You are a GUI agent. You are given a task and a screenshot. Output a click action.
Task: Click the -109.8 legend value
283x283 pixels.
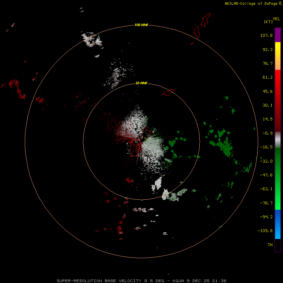tap(265, 231)
